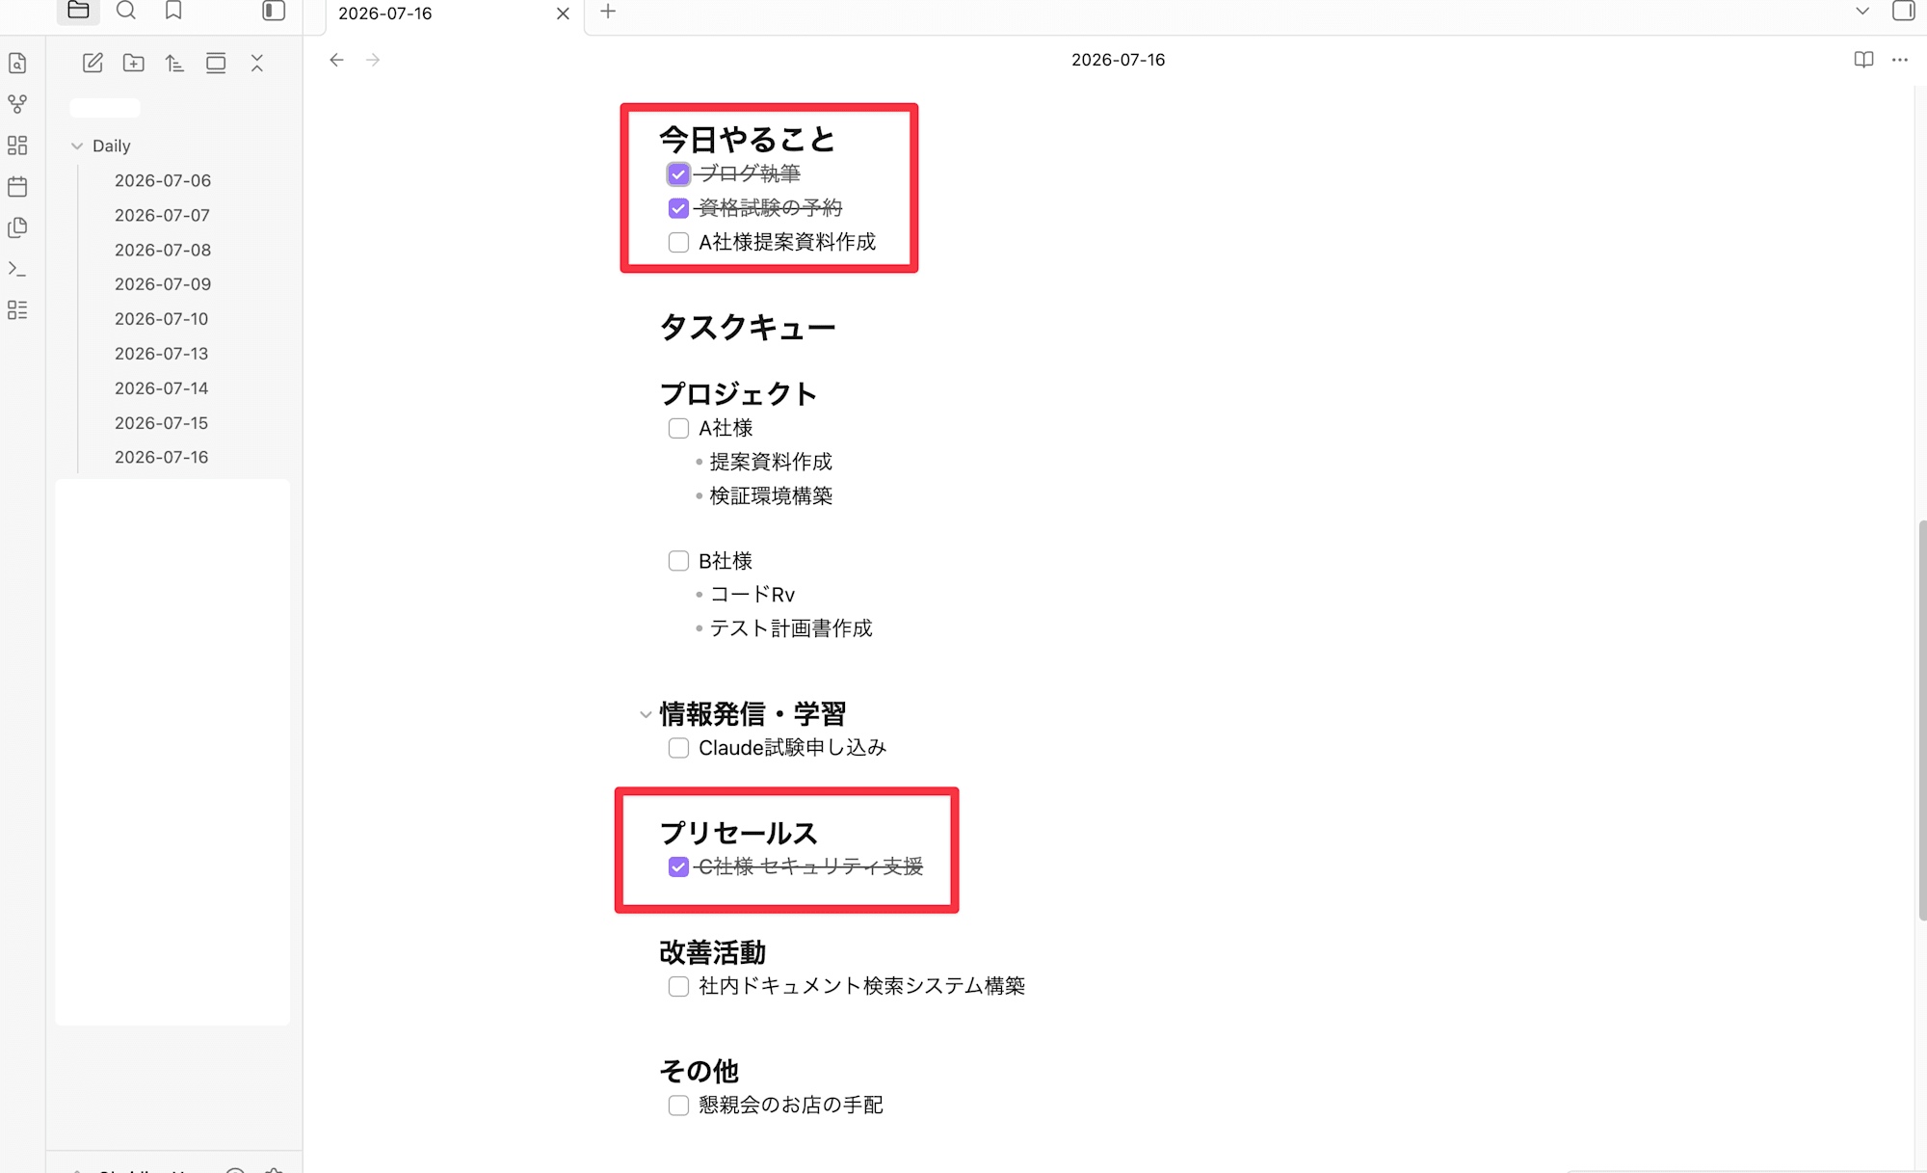The width and height of the screenshot is (1927, 1173).
Task: Open the search magnifier icon
Action: pos(126,11)
